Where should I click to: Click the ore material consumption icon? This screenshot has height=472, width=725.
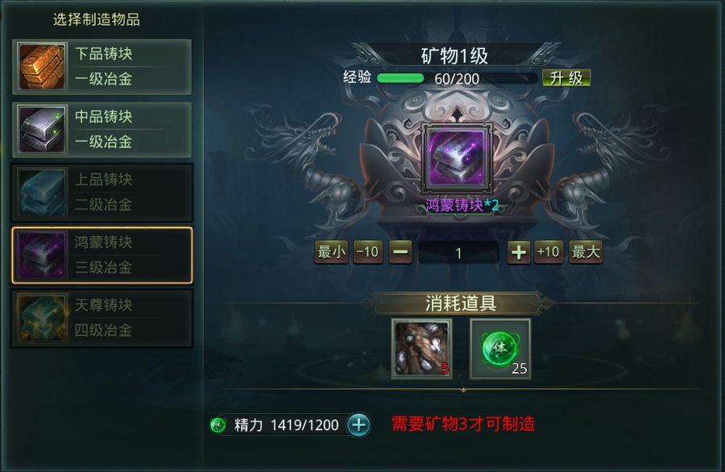(x=421, y=349)
